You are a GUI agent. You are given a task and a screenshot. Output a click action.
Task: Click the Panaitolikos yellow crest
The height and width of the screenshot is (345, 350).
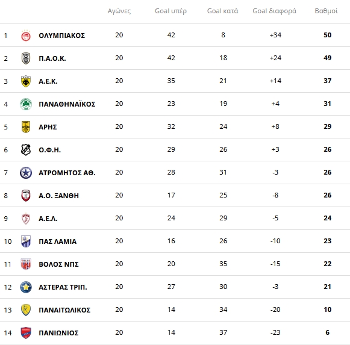point(26,310)
